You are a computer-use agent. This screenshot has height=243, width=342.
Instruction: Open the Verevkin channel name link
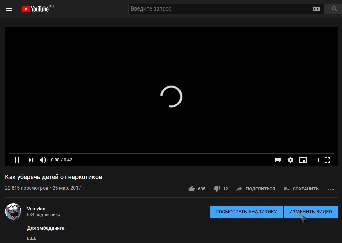[36, 209]
